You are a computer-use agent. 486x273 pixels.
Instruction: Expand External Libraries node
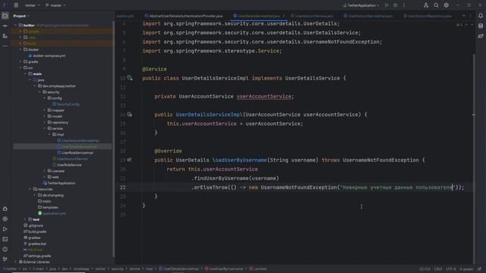point(16,262)
